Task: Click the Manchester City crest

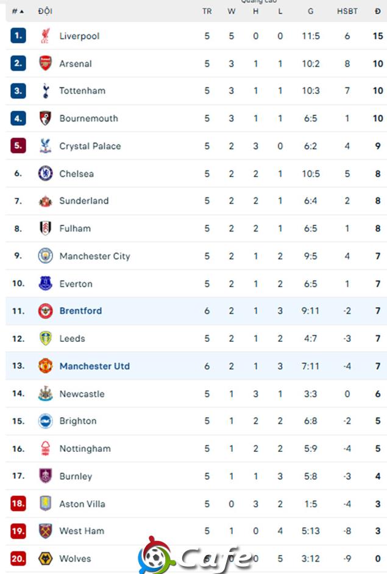Action: pos(45,255)
